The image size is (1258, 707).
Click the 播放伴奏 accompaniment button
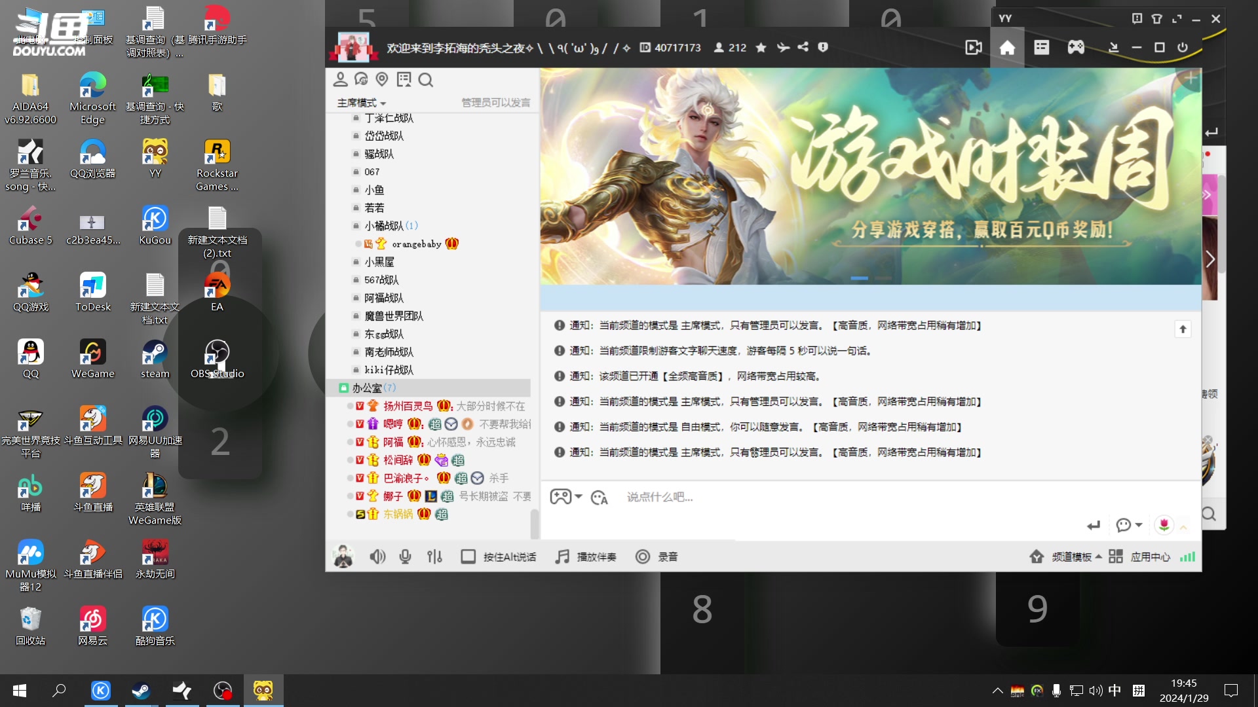click(x=585, y=556)
